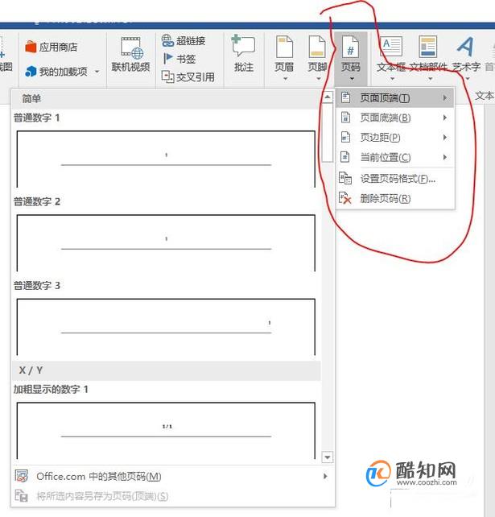Open 文档部件 quick parts
Image resolution: width=495 pixels, height=517 pixels.
click(428, 58)
